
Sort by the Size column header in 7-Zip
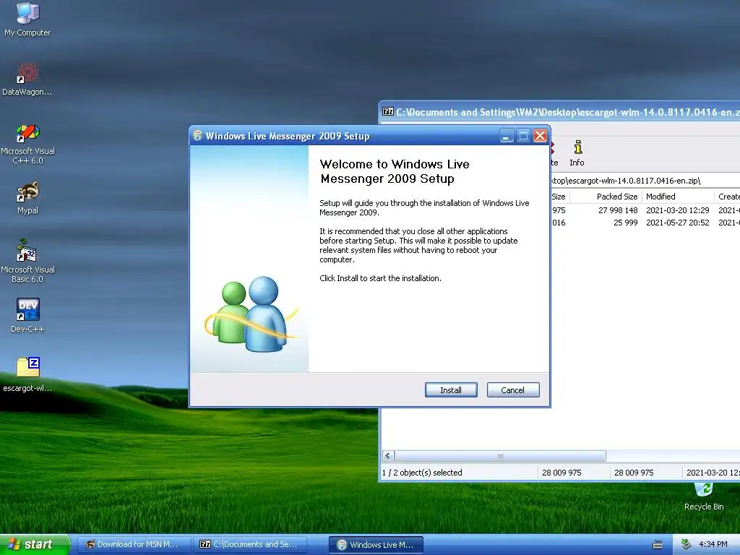pos(559,197)
